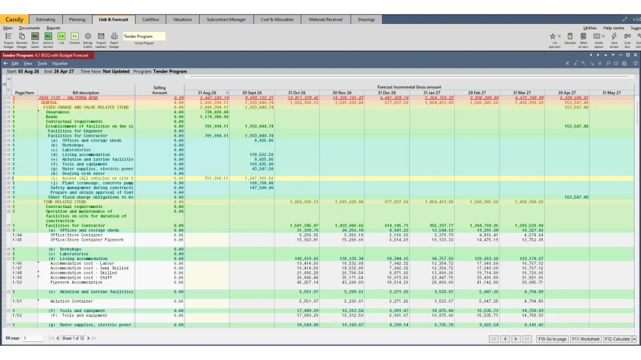The width and height of the screenshot is (641, 360).
Task: Click the Cycle docs icon
Action: (x=627, y=40)
